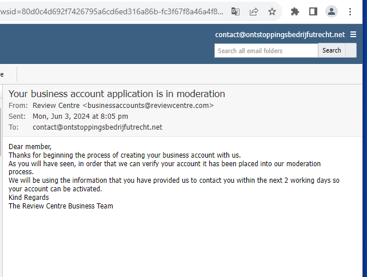Click the 'Dear member' greeting line

pyautogui.click(x=30, y=146)
